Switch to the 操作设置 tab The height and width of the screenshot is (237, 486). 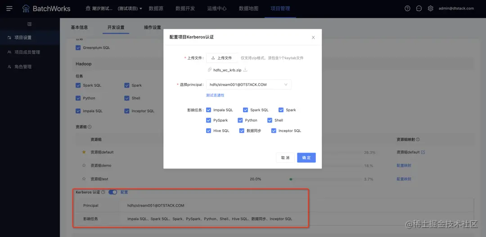(x=153, y=27)
